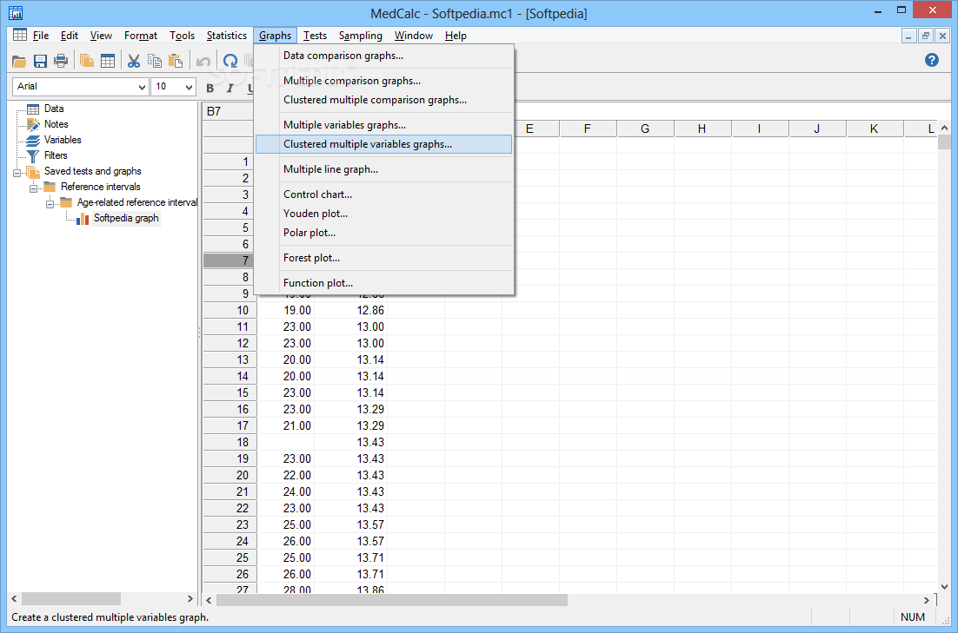Image resolution: width=958 pixels, height=633 pixels.
Task: Select Data comparison graphs menu item
Action: point(383,56)
